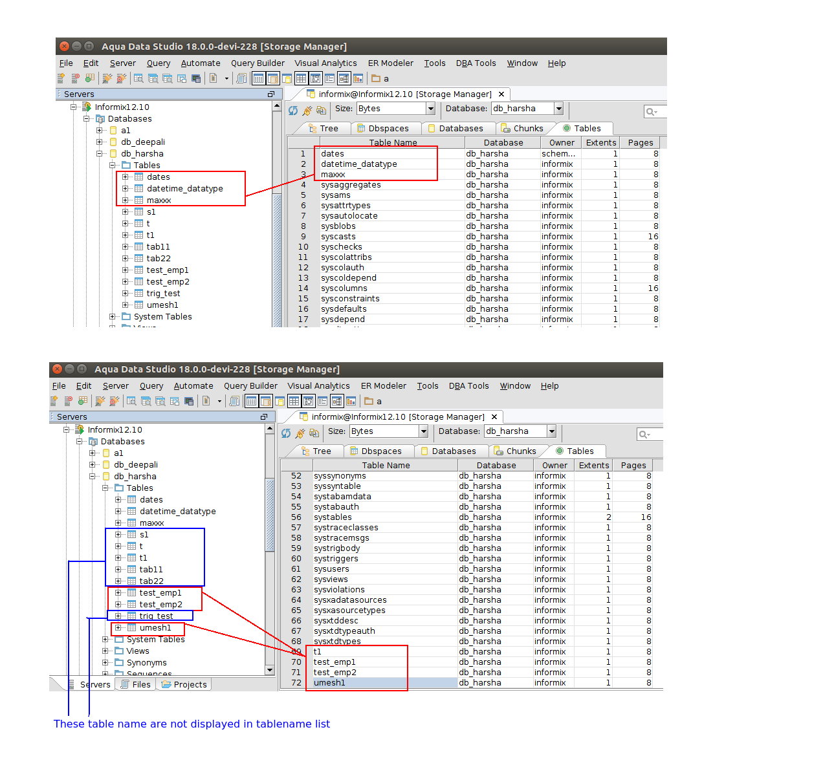This screenshot has width=823, height=767.
Task: Click Connect plug icon in upper main toolbar
Action: (107, 78)
